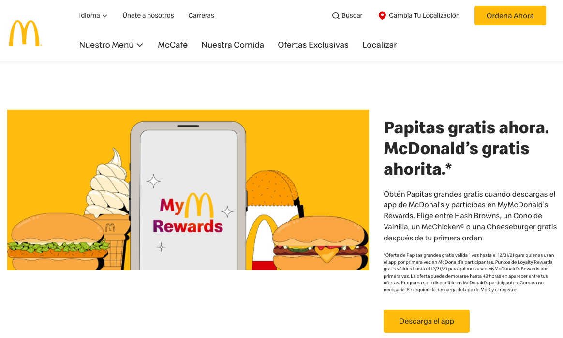563x338 pixels.
Task: Click the McDonald's golden arches logo
Action: 26,33
